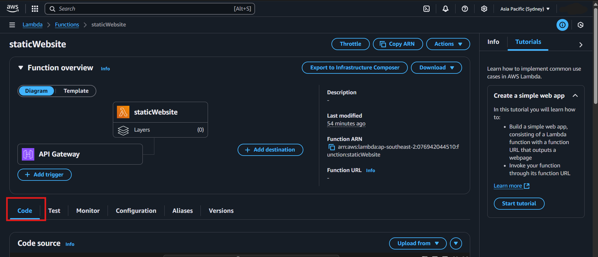The image size is (598, 257).
Task: Switch to the Test tab
Action: pyautogui.click(x=54, y=211)
